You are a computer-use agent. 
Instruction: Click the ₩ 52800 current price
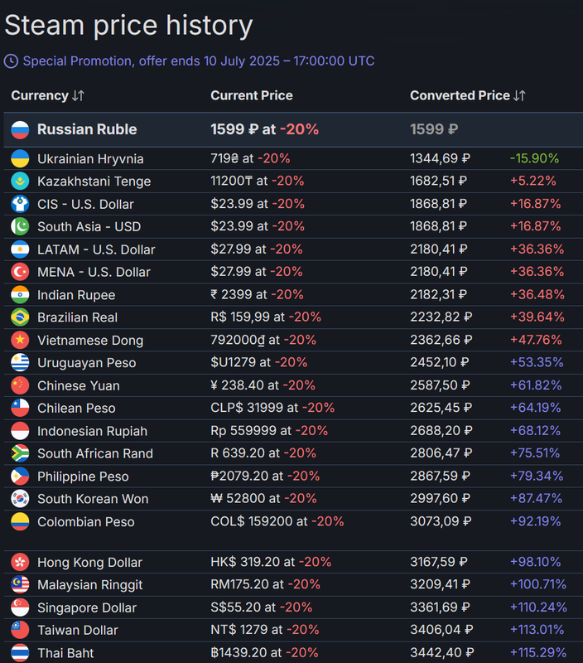pyautogui.click(x=263, y=499)
